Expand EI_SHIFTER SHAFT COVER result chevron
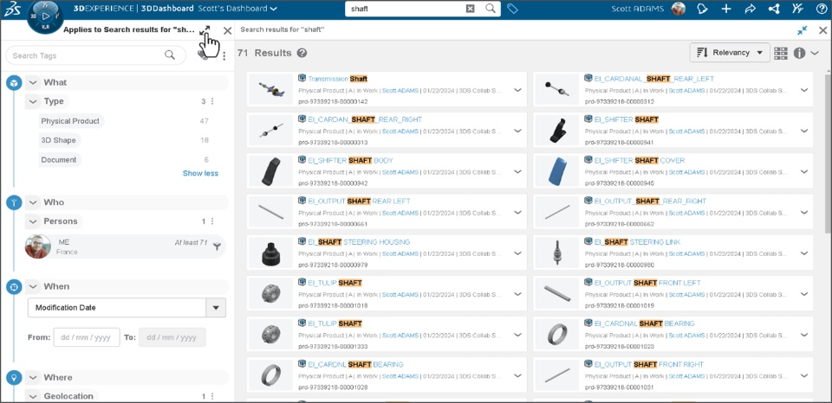 [804, 171]
